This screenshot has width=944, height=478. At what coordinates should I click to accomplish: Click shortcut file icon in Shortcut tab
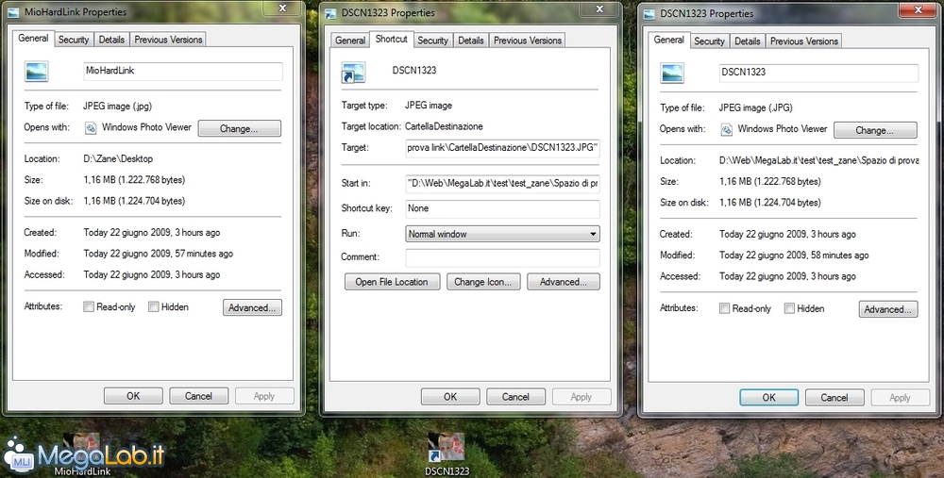(355, 72)
